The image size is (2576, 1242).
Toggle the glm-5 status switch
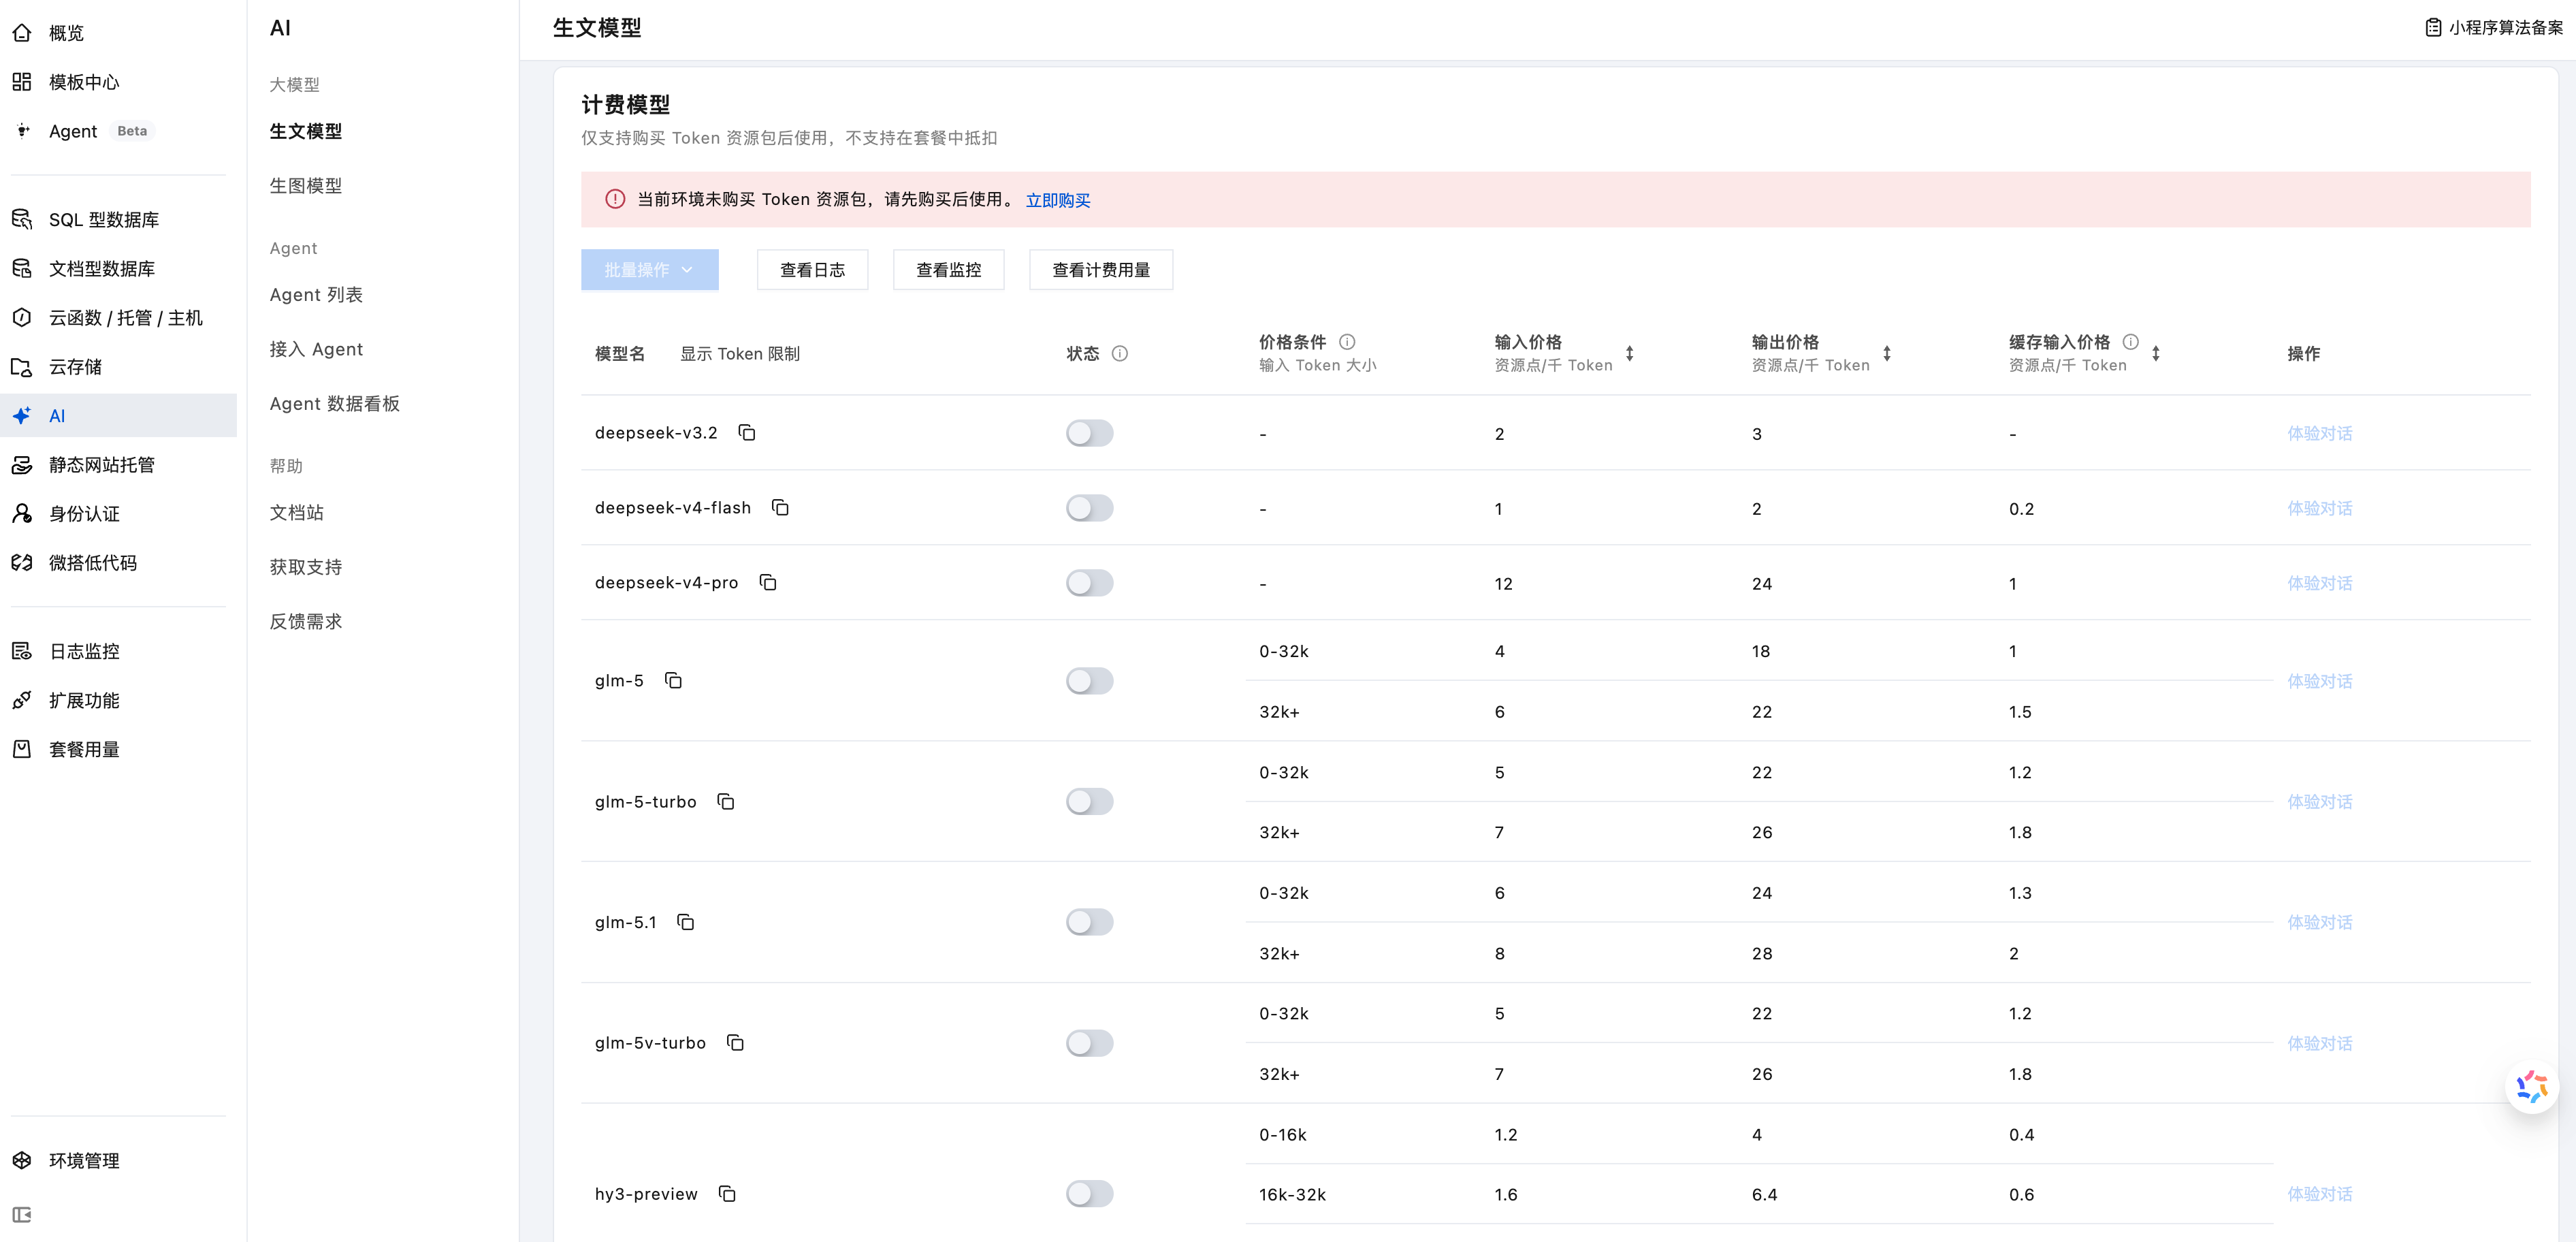point(1089,681)
